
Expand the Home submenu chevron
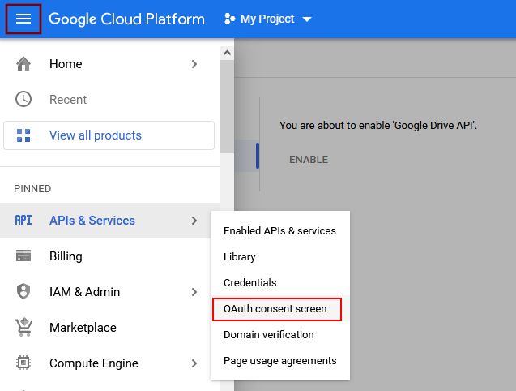coord(194,64)
